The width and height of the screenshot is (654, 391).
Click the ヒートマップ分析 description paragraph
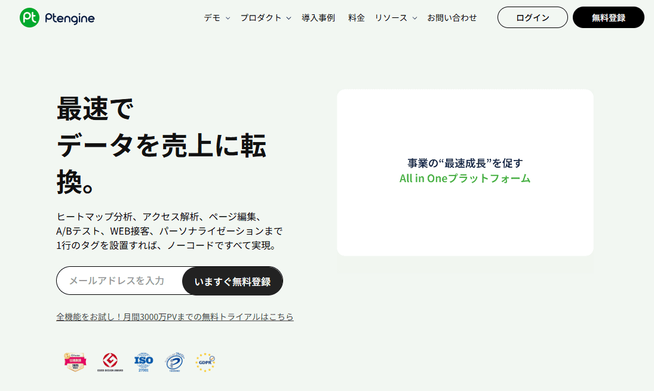coord(170,231)
